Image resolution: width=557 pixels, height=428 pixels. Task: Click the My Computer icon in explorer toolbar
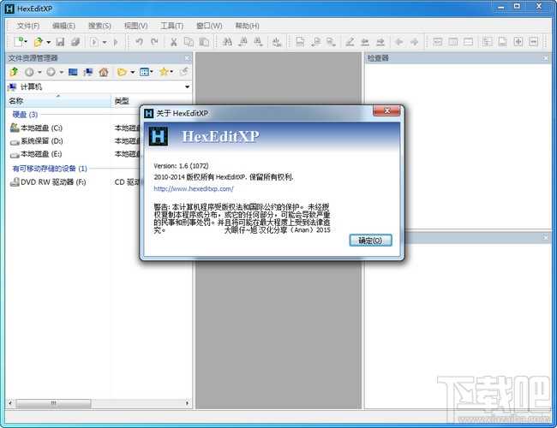pos(88,72)
